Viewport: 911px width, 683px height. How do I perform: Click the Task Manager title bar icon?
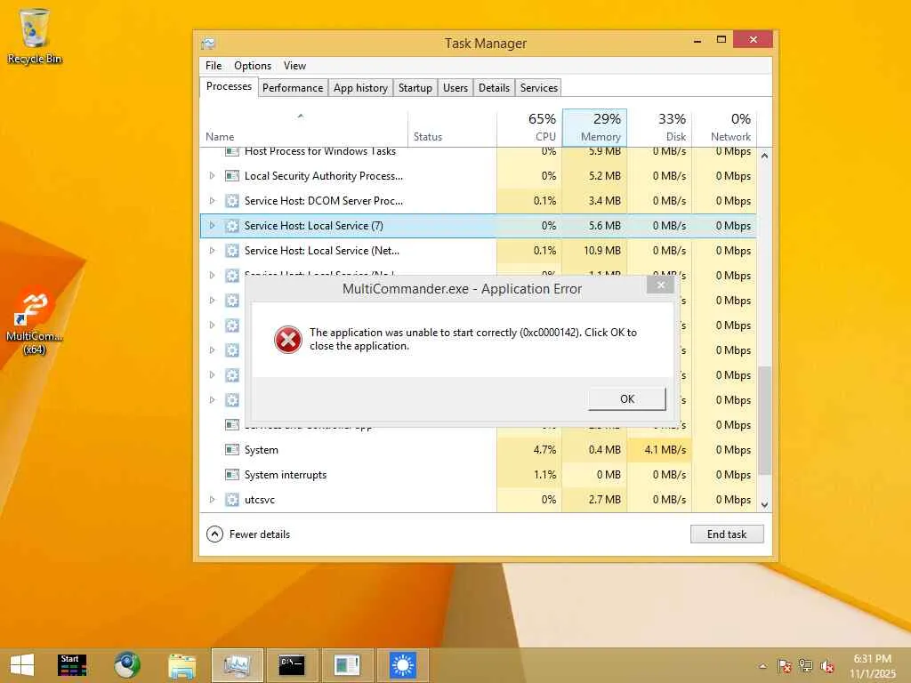point(208,44)
